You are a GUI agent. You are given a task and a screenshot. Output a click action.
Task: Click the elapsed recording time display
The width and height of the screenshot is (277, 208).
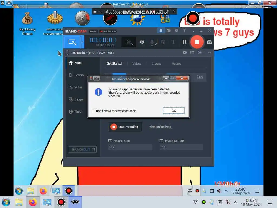click(103, 40)
